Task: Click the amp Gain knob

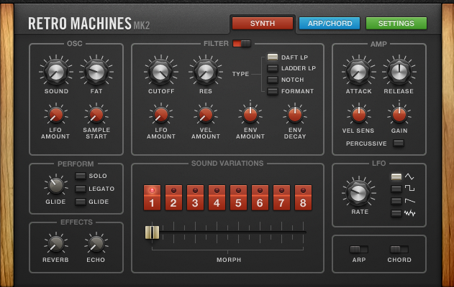Action: pyautogui.click(x=399, y=114)
